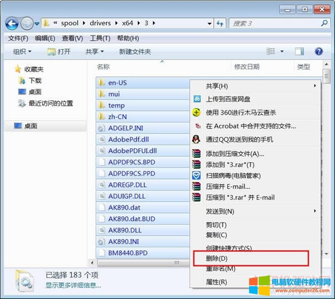Select 收藏夹 in navigation pane
The width and height of the screenshot is (335, 299).
pyautogui.click(x=29, y=69)
